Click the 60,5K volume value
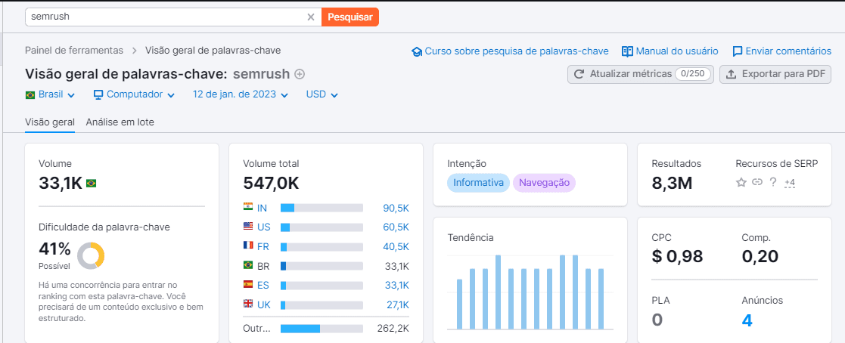This screenshot has width=845, height=343. pos(396,227)
